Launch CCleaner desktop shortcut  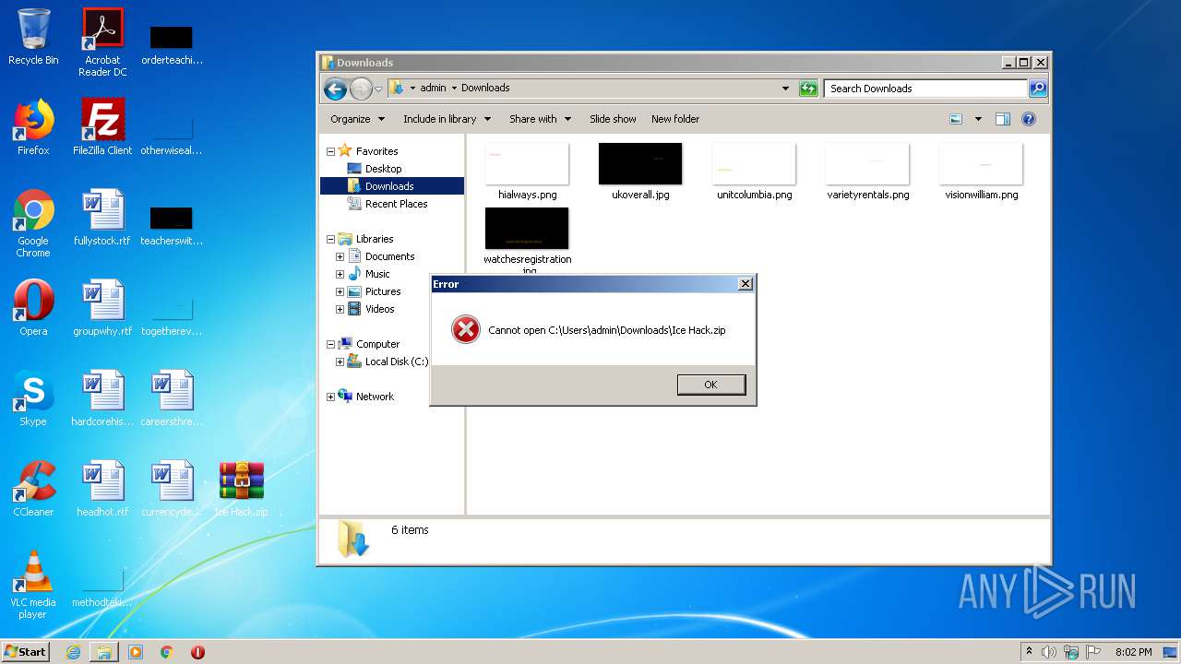[33, 489]
